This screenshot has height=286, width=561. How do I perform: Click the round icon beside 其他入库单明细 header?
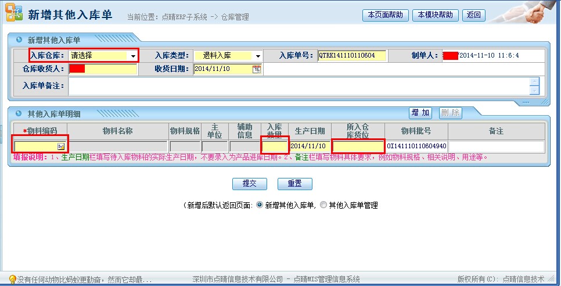pos(19,113)
